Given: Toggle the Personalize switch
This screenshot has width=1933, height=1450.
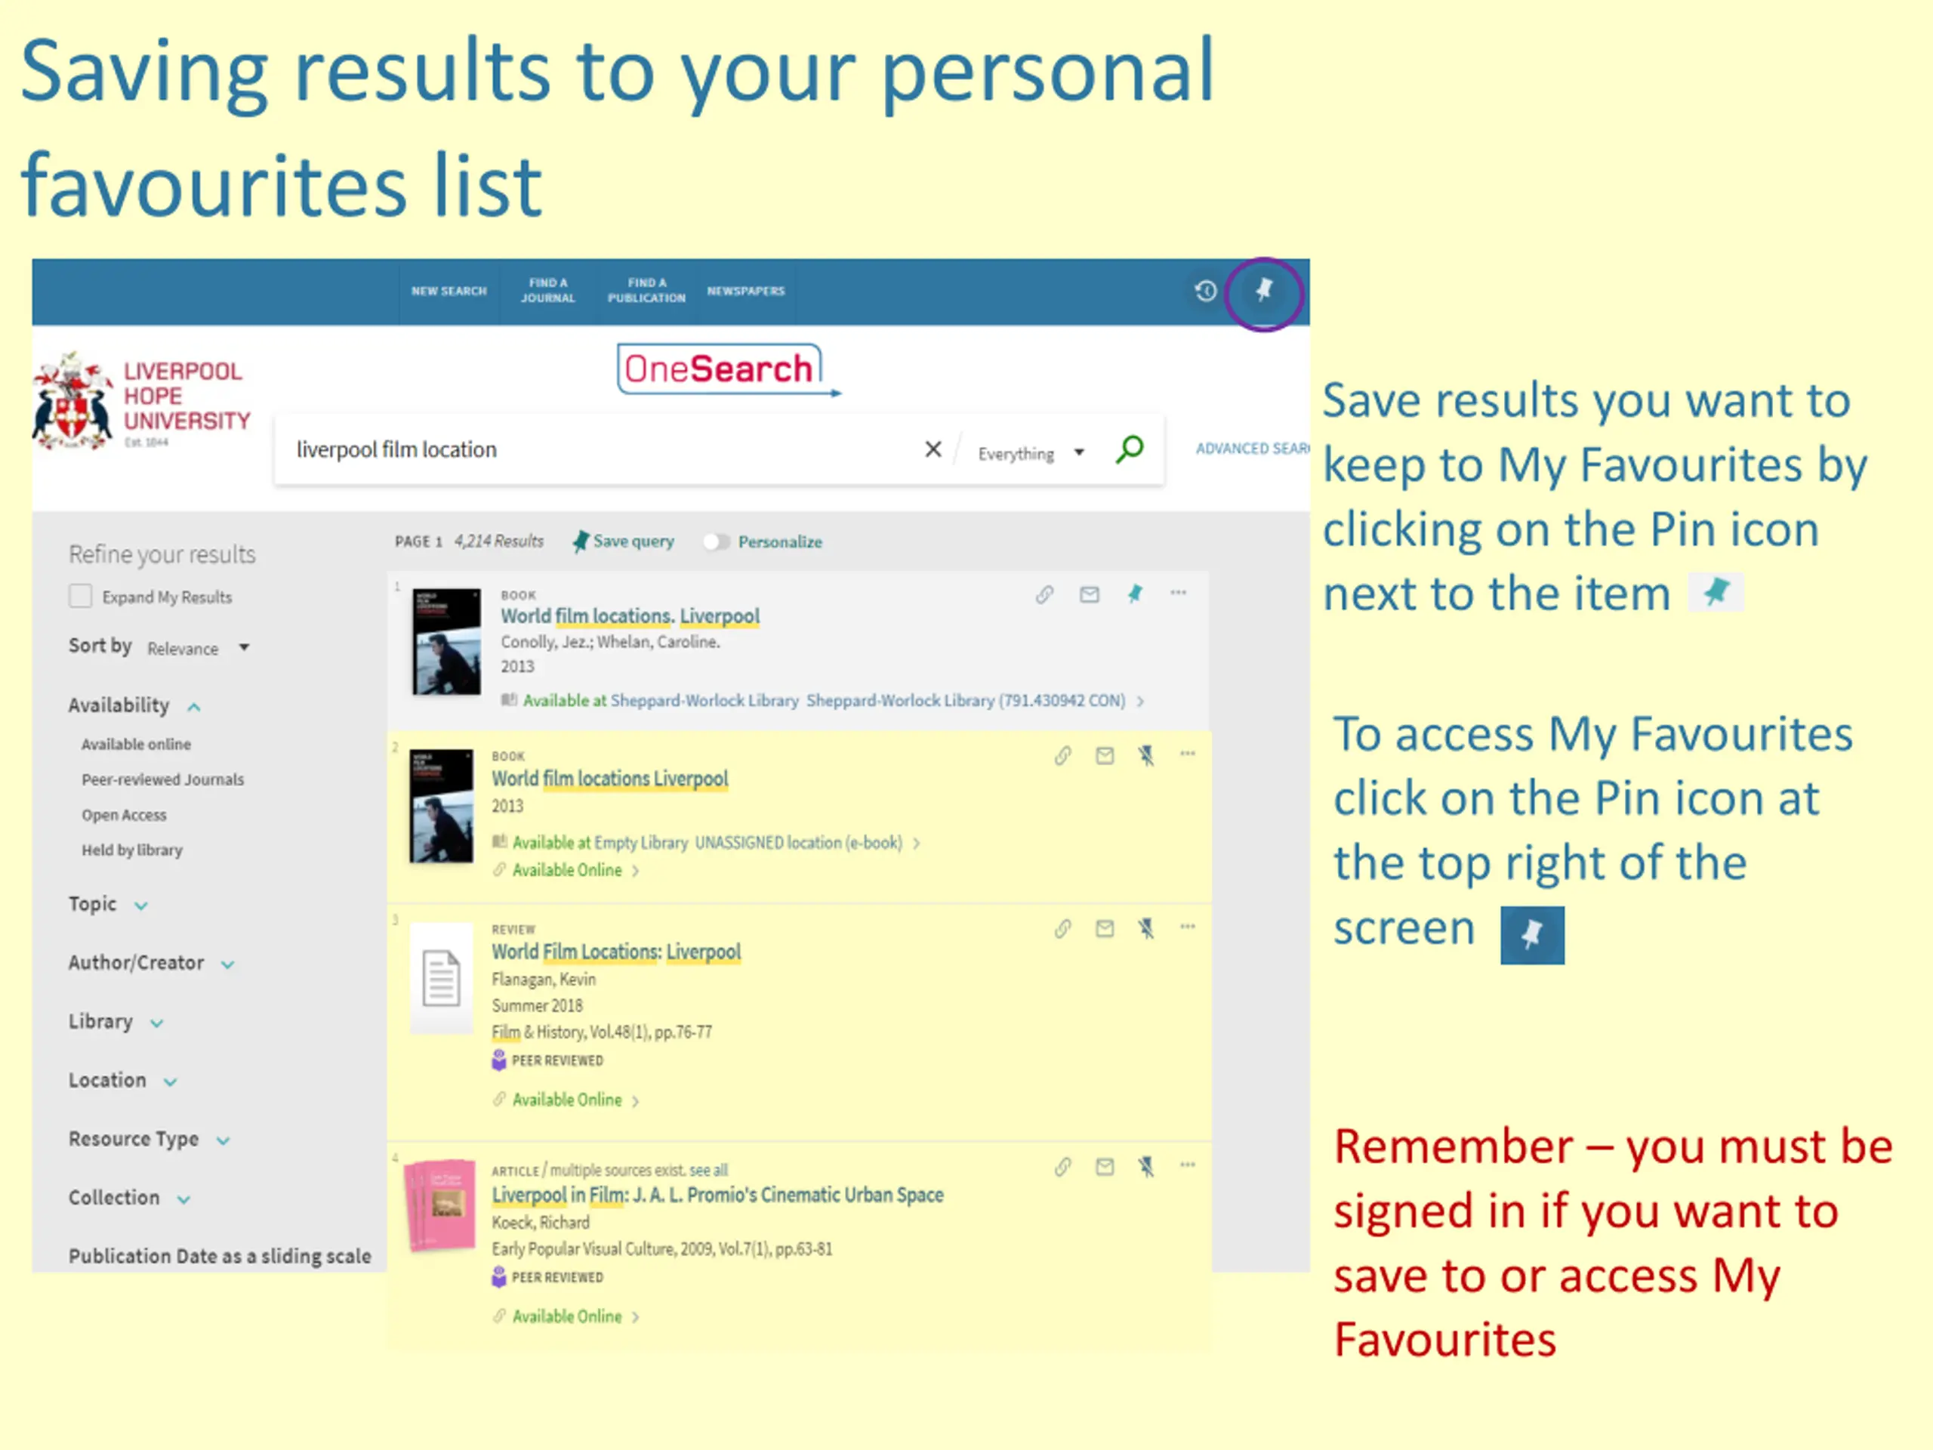Looking at the screenshot, I should pyautogui.click(x=716, y=542).
